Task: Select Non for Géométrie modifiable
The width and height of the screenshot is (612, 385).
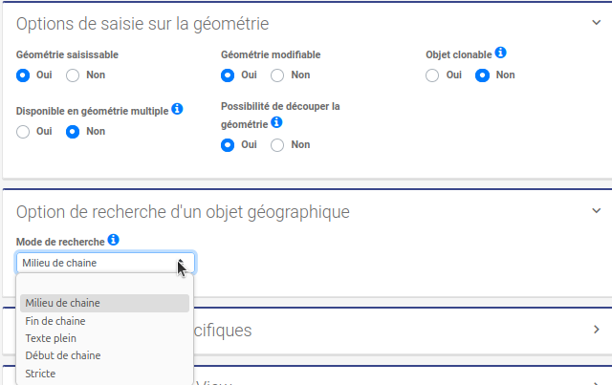Action: click(x=277, y=75)
